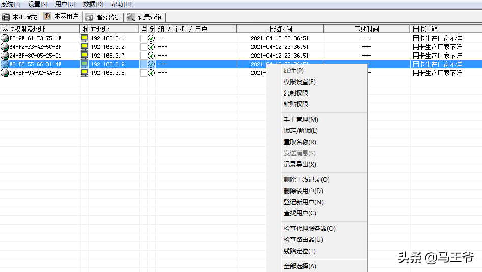
Task: Click computer status icon for 192.168.3.8
Action: click(x=84, y=73)
